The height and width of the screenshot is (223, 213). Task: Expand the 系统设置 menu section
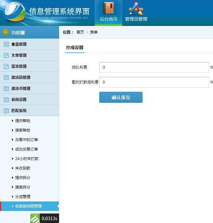29,100
